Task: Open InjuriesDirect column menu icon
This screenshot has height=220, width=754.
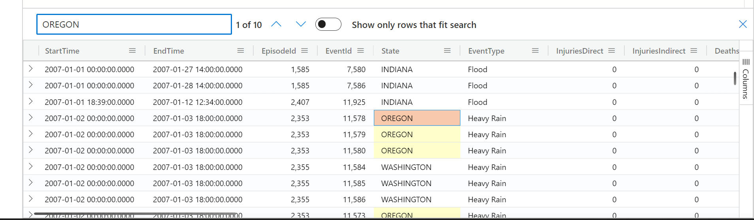Action: pos(612,51)
